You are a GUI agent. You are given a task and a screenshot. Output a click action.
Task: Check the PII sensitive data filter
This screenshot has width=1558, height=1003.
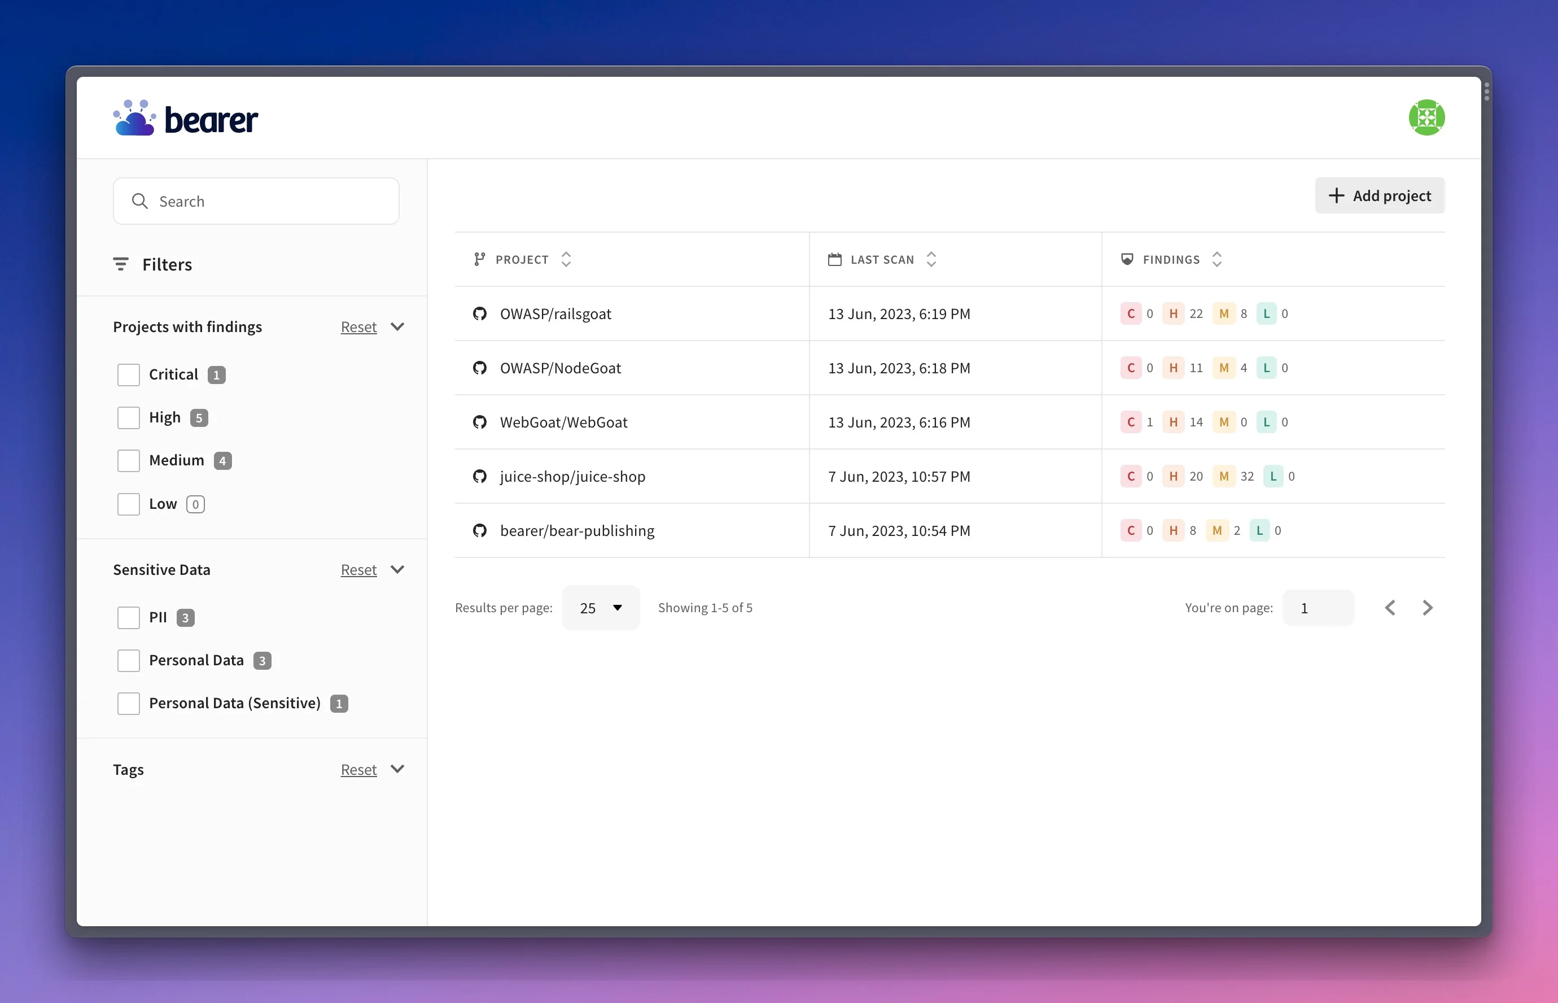[129, 617]
